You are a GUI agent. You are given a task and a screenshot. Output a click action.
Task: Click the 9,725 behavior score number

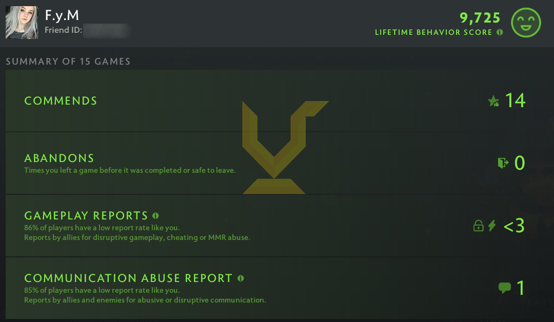(480, 18)
